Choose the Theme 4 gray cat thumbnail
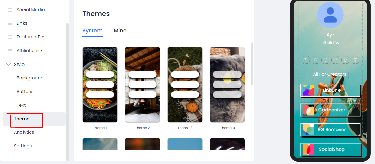The height and width of the screenshot is (164, 375). 227,85
